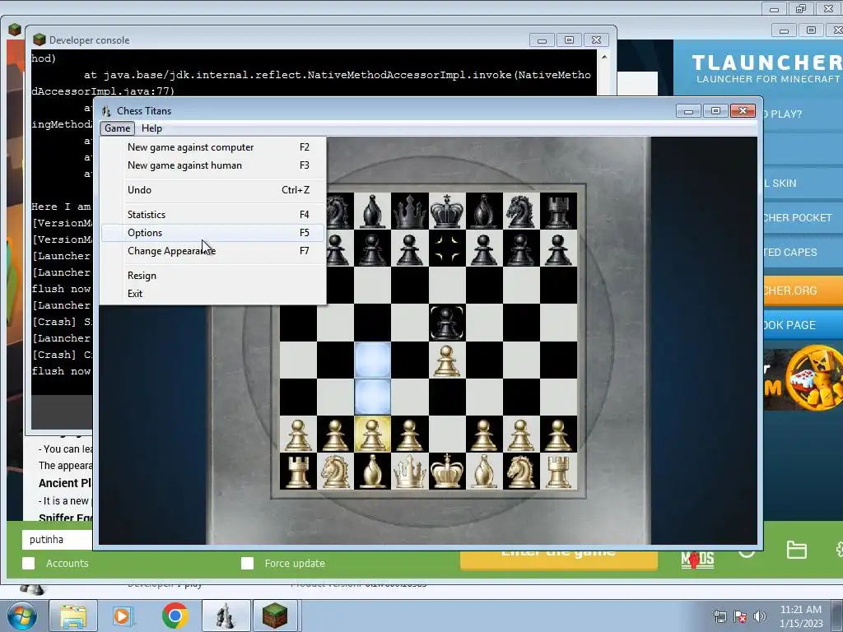
Task: Select the white bishop beside the king
Action: (484, 472)
